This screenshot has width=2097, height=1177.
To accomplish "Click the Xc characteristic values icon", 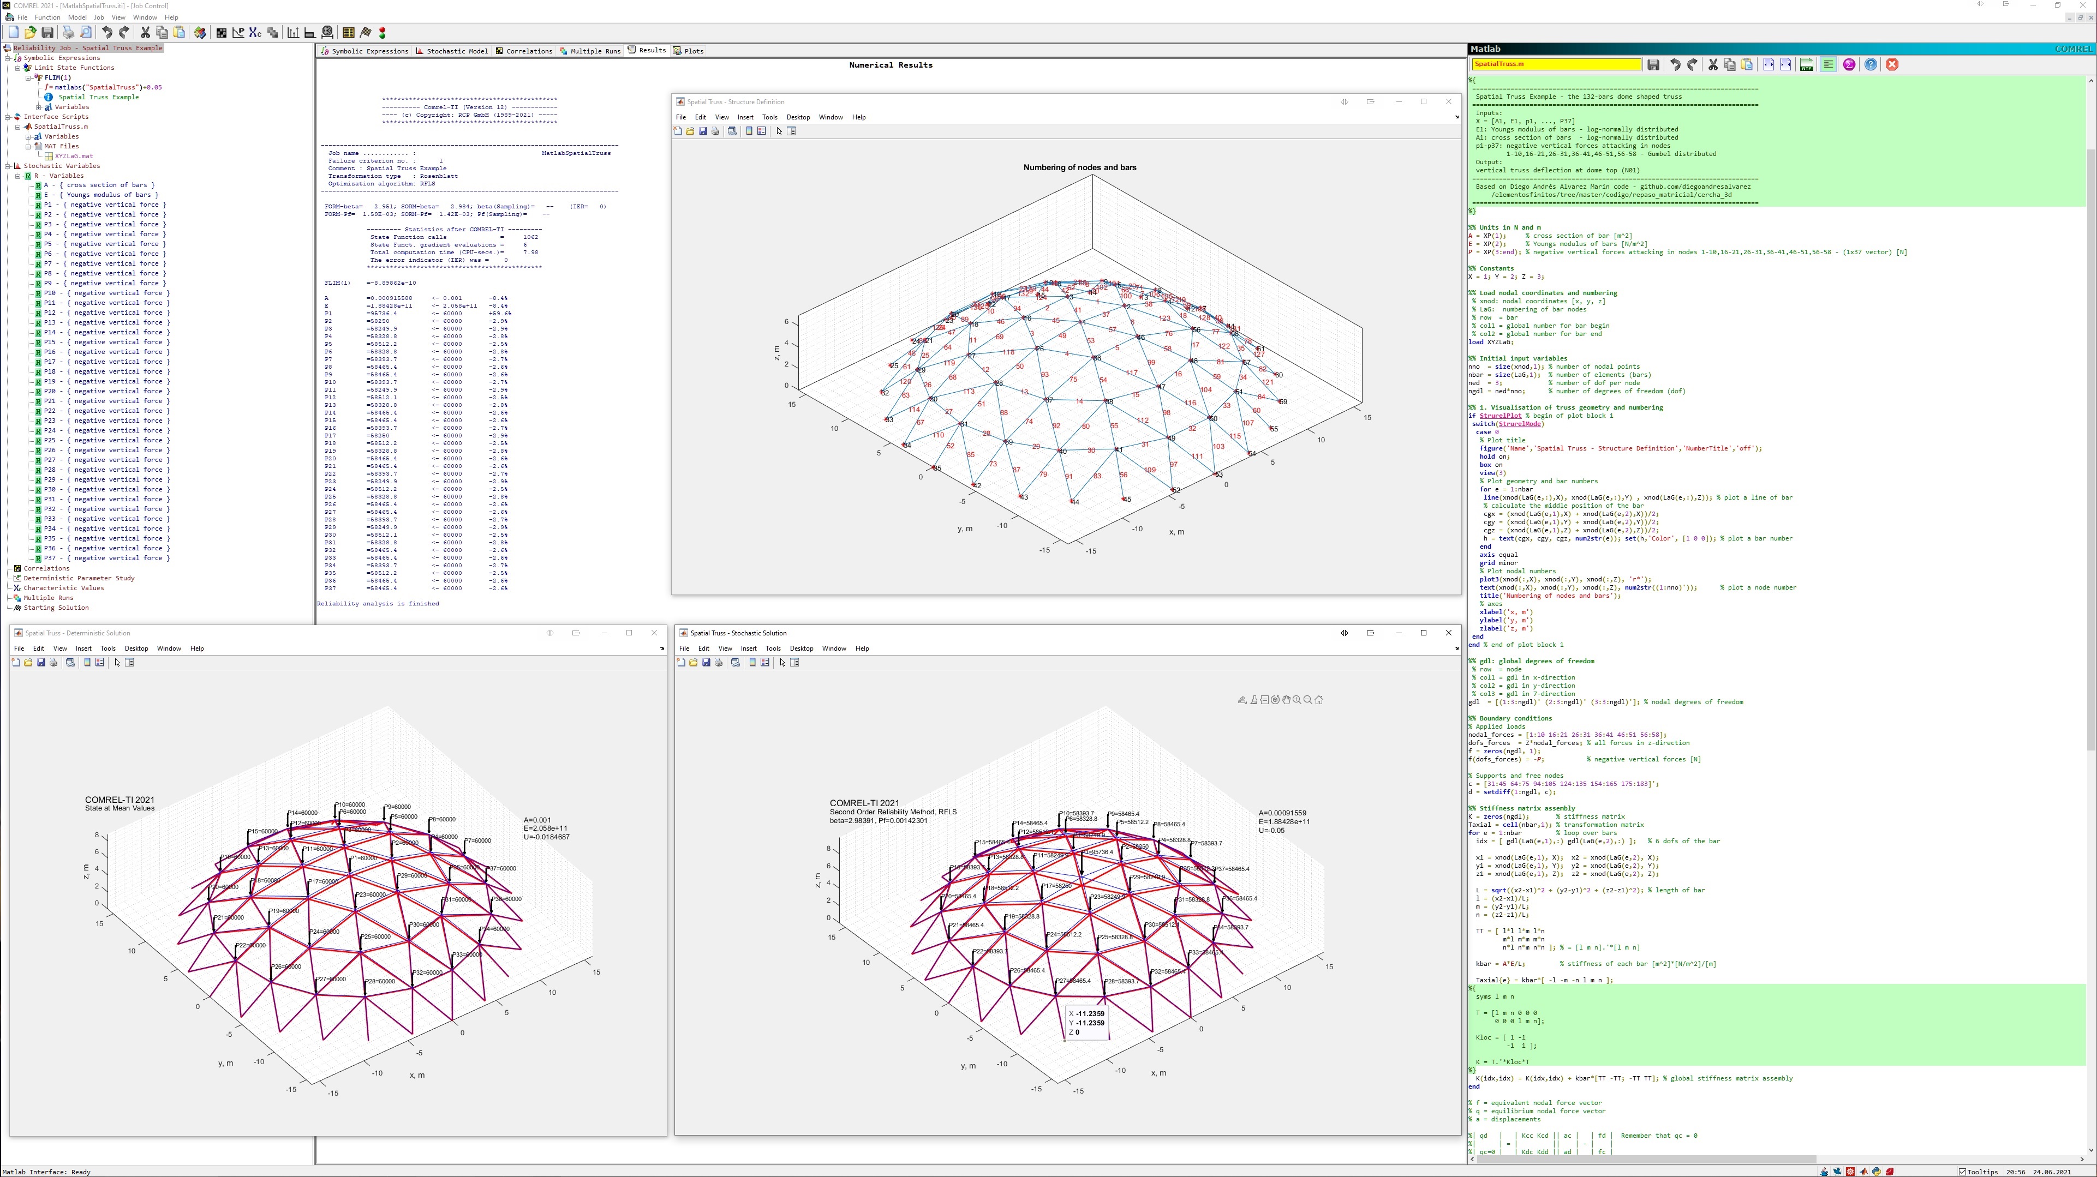I will 255,33.
